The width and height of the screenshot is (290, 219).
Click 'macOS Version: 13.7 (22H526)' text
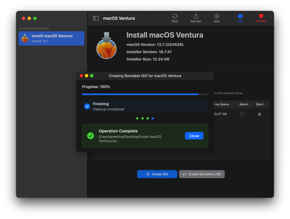155,44
